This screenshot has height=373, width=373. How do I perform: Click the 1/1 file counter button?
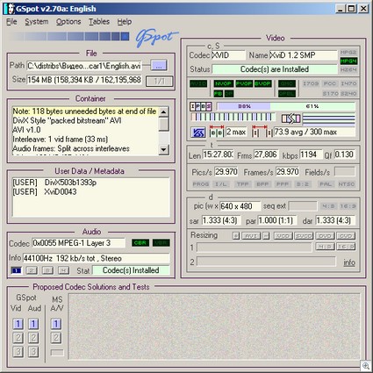(160, 81)
